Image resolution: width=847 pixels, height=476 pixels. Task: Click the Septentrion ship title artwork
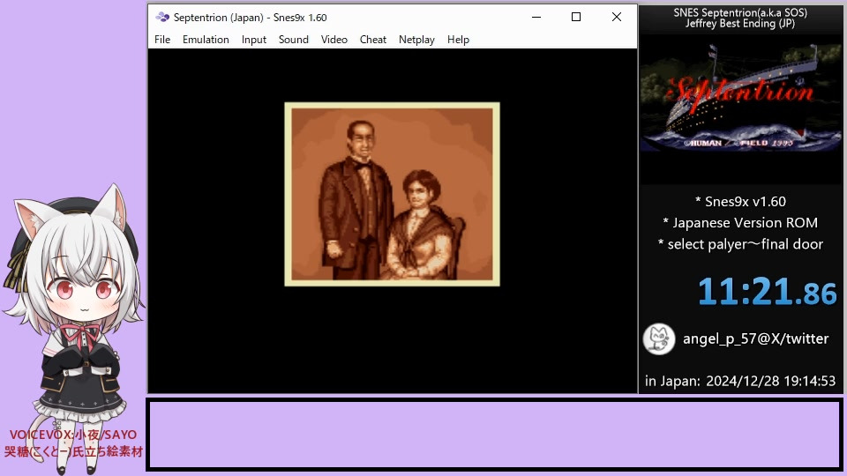tap(740, 97)
